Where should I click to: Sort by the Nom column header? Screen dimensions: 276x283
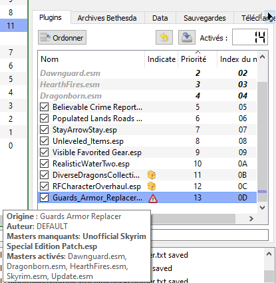[x=91, y=59]
